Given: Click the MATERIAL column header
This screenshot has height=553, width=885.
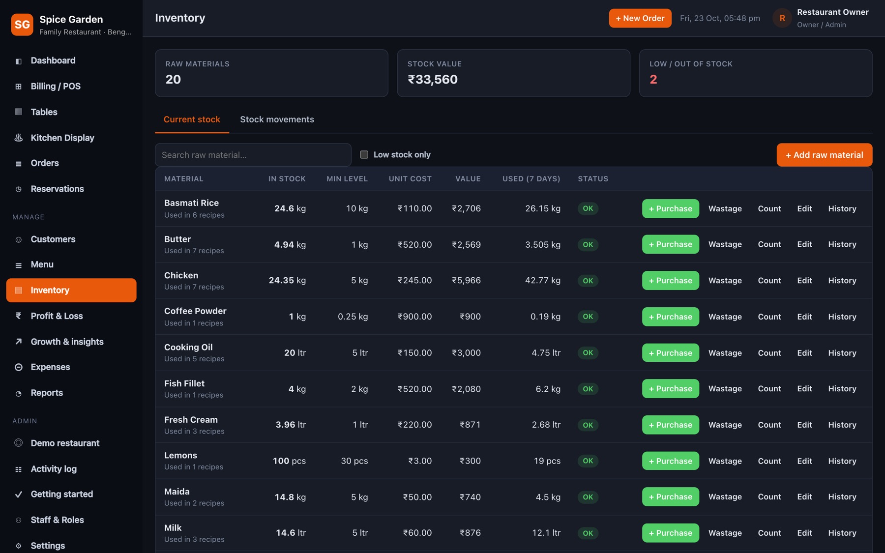Looking at the screenshot, I should pyautogui.click(x=184, y=179).
